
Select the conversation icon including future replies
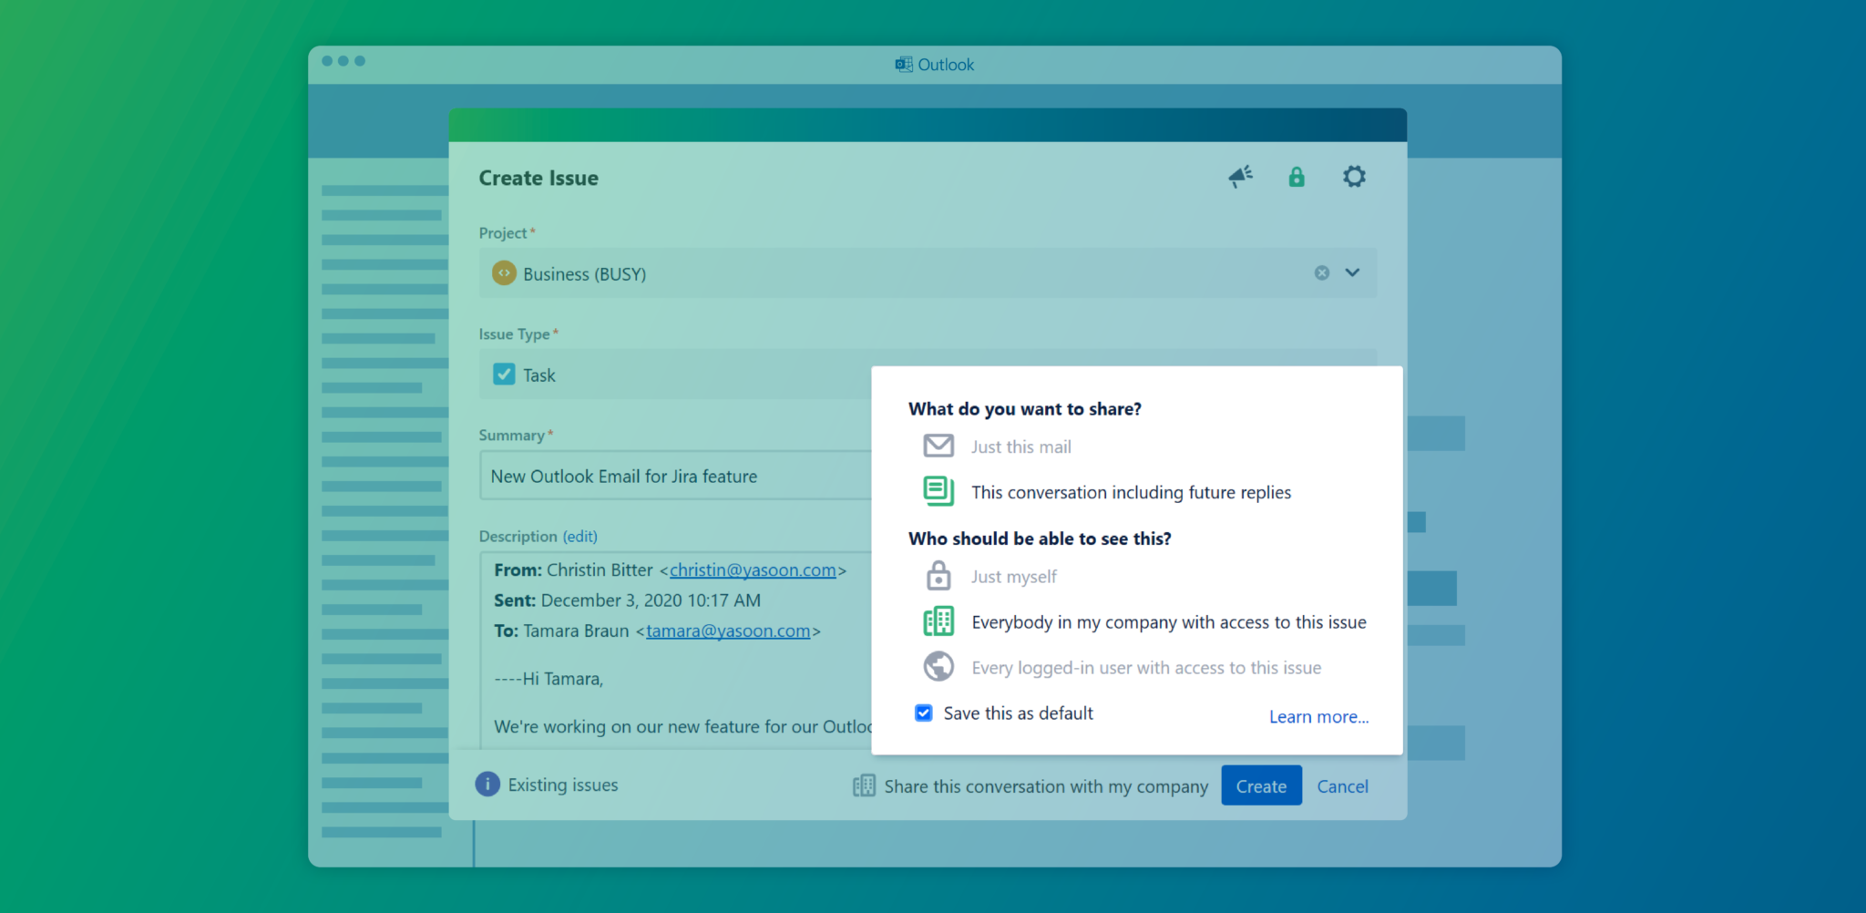(937, 490)
